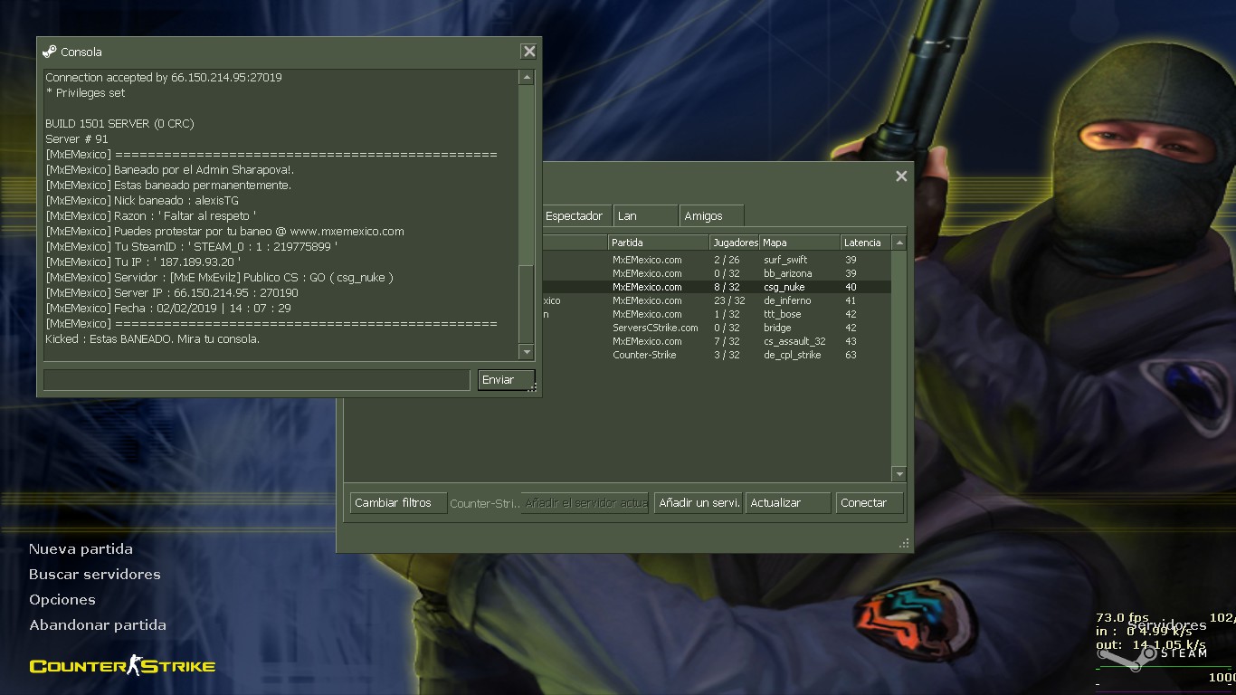Screen dimensions: 1236x695
Task: Select the csg_nuke server row
Action: (717, 287)
